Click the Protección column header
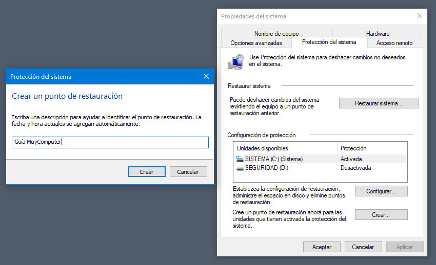Viewport: 436px width, 265px height. coord(372,148)
